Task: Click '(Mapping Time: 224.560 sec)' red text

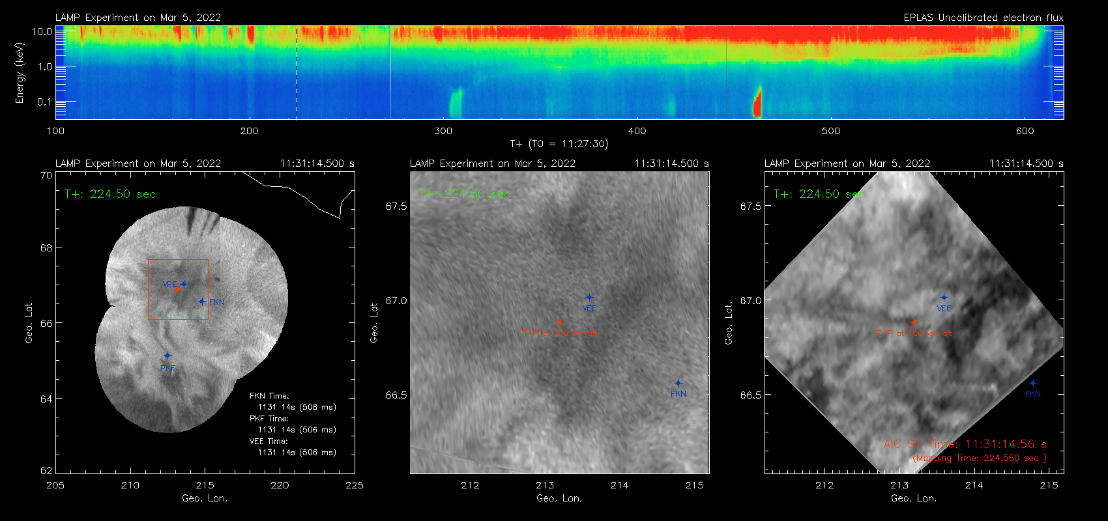Action: [980, 458]
